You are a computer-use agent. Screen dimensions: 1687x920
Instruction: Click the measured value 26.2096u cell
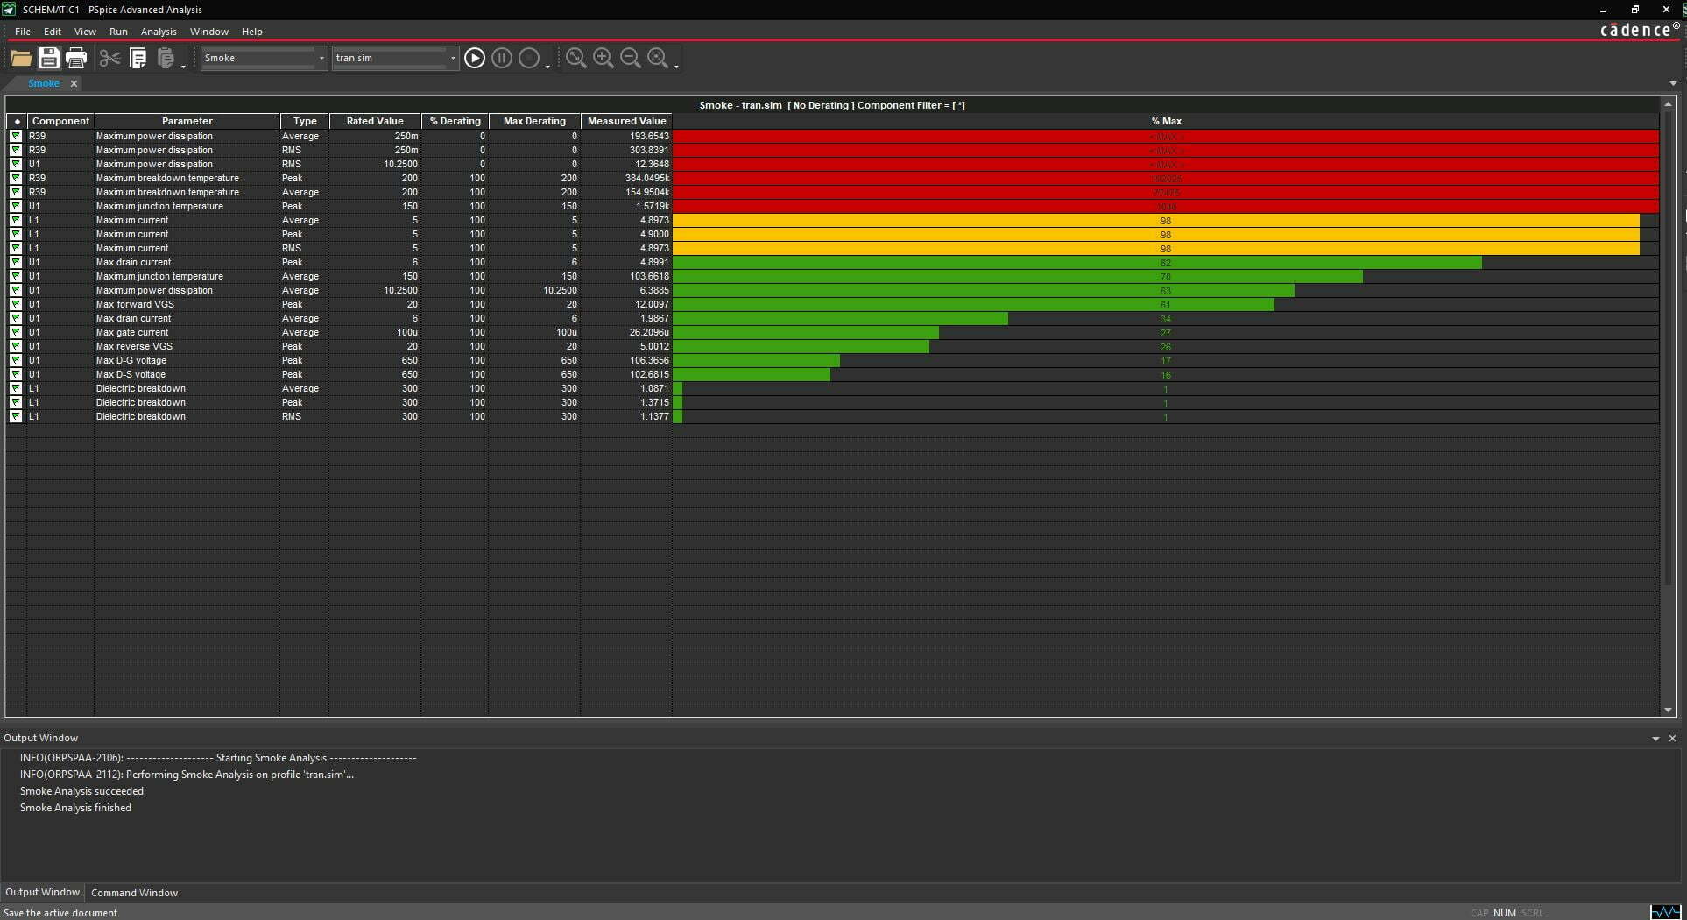(626, 332)
